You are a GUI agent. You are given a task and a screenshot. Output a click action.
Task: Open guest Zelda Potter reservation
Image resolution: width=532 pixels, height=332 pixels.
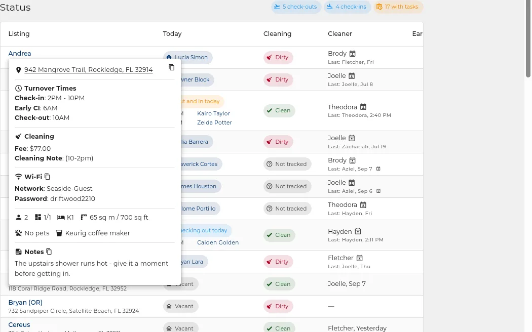pyautogui.click(x=214, y=122)
